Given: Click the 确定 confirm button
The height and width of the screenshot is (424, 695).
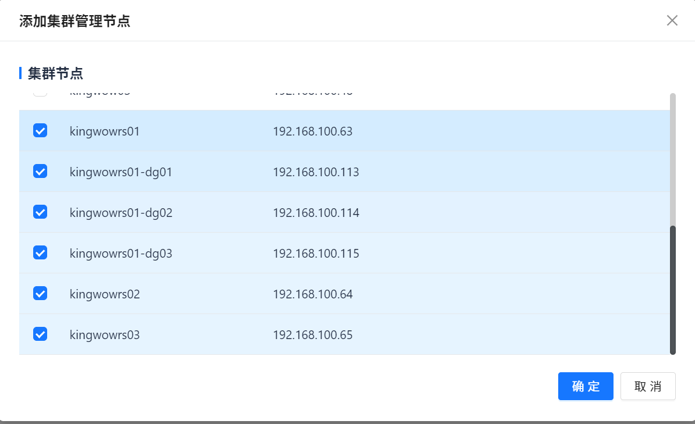Looking at the screenshot, I should coord(586,386).
